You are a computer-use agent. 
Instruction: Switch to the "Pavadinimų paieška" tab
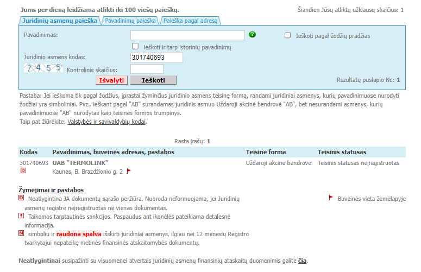click(129, 21)
